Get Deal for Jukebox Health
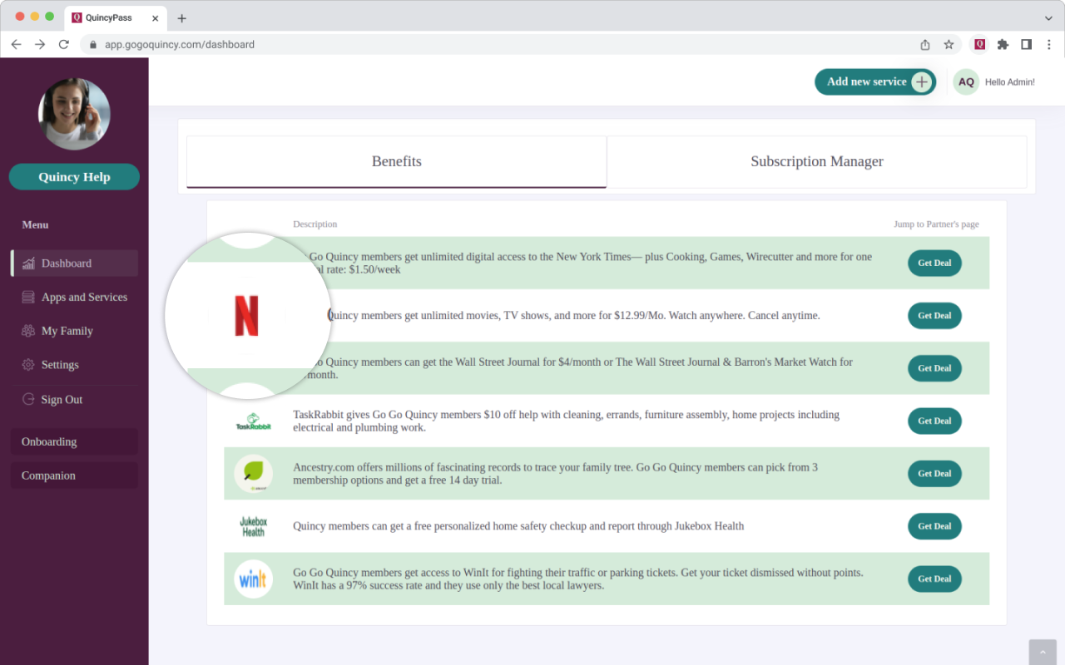 click(934, 526)
